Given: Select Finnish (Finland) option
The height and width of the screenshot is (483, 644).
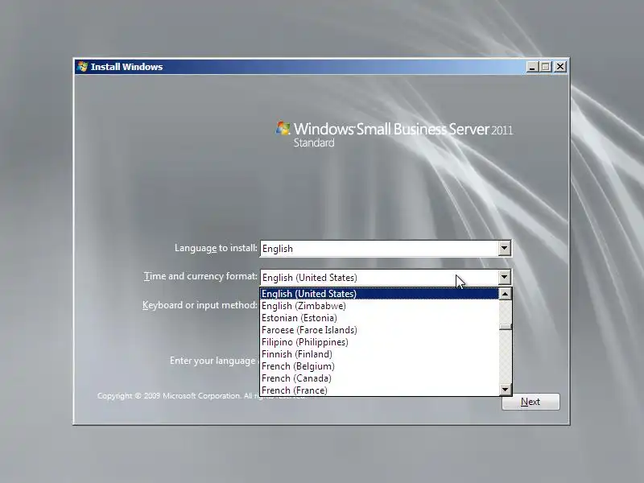Looking at the screenshot, I should (379, 354).
